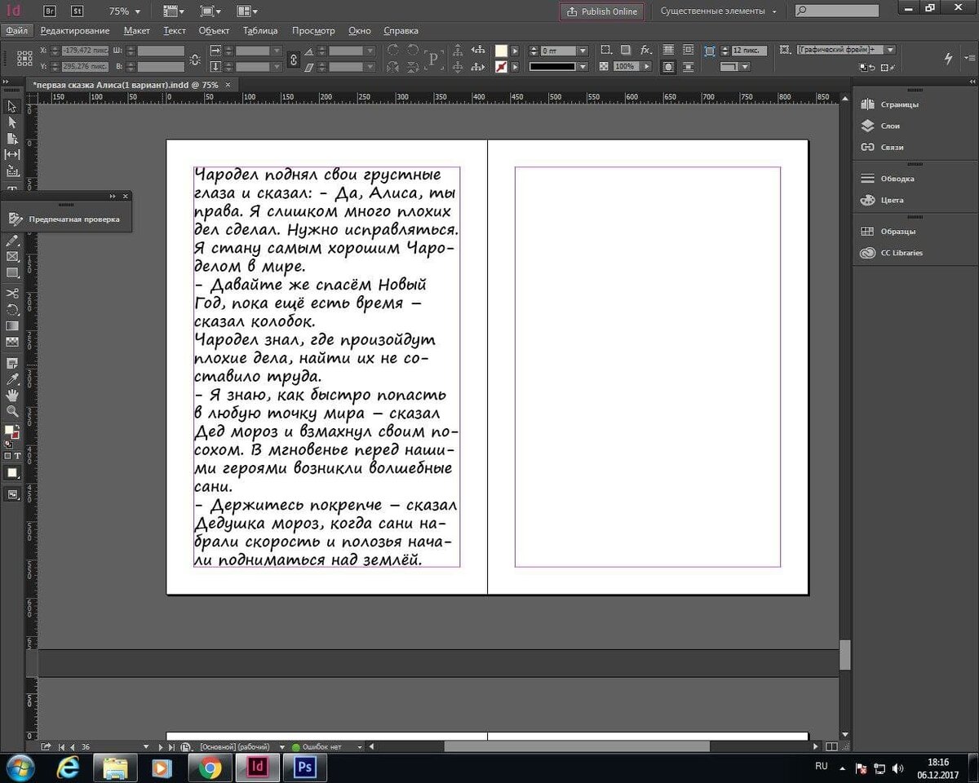Click the X position field
The image size is (979, 783).
(x=86, y=51)
